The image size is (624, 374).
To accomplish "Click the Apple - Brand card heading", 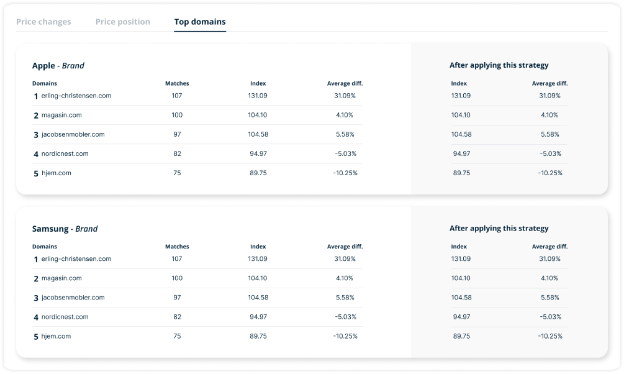I will click(x=58, y=66).
